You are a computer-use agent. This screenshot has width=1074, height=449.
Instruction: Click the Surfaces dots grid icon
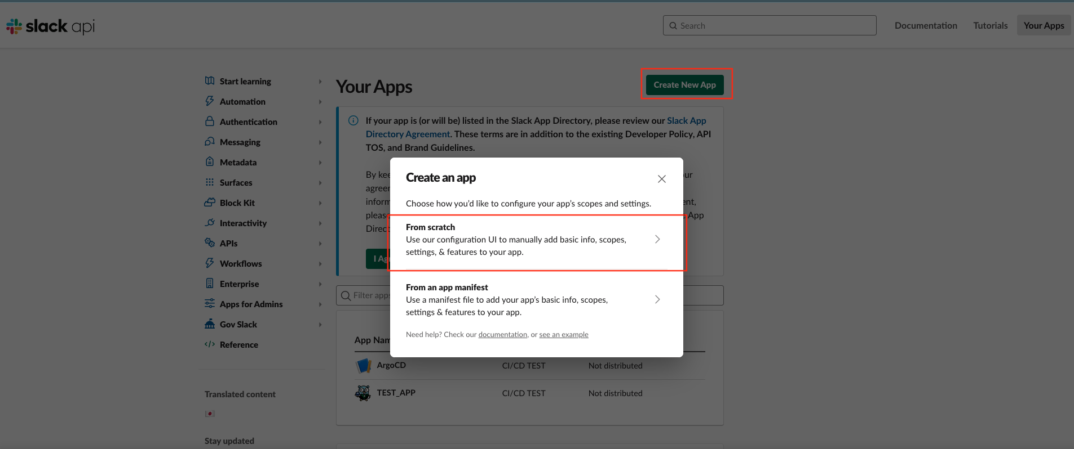click(210, 182)
